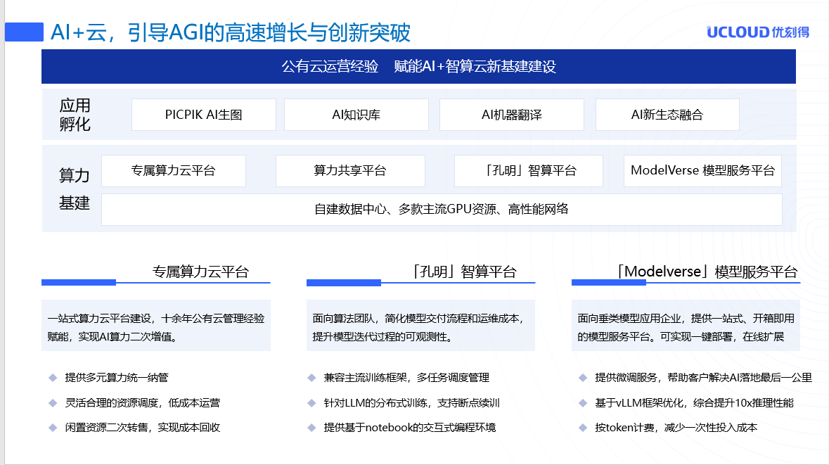Click the diamond bullet beside '提供多元算力统一纳管'
Viewport: 829px width, 465px height.
click(x=53, y=378)
